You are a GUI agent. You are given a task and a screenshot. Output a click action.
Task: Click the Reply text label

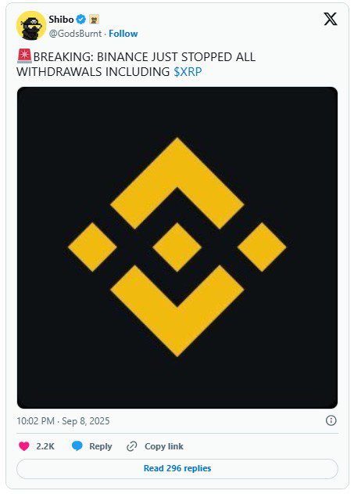tap(101, 446)
